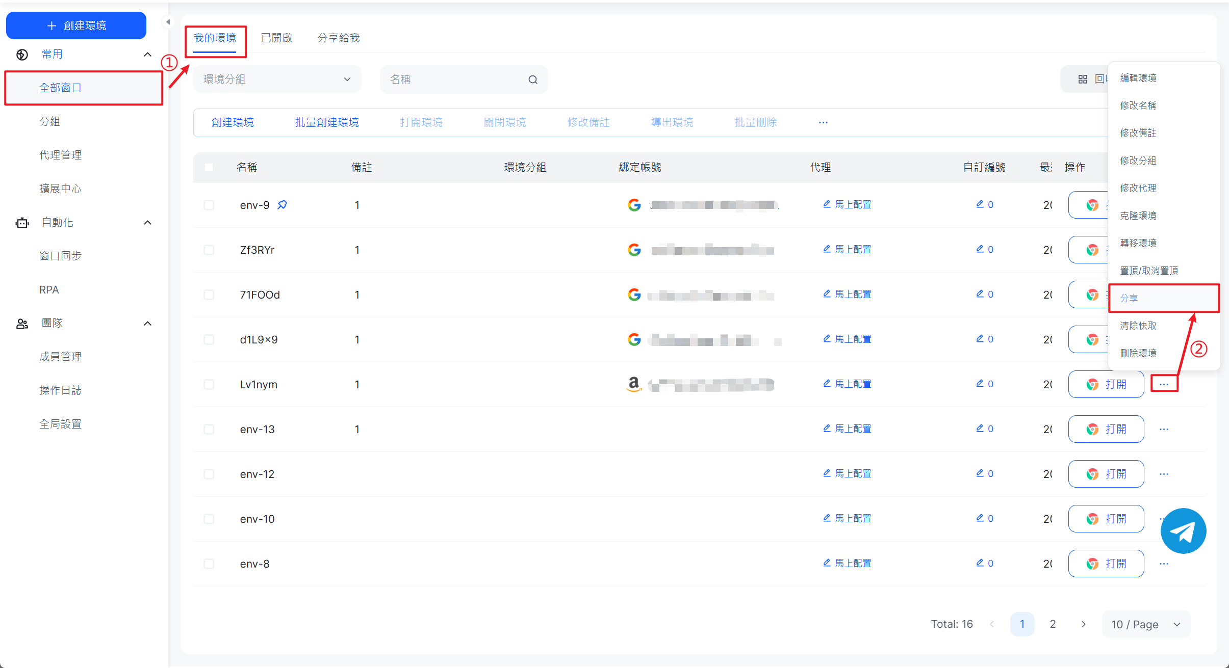The height and width of the screenshot is (668, 1229).
Task: Click the edit pencil on env-13 custom number
Action: (980, 429)
